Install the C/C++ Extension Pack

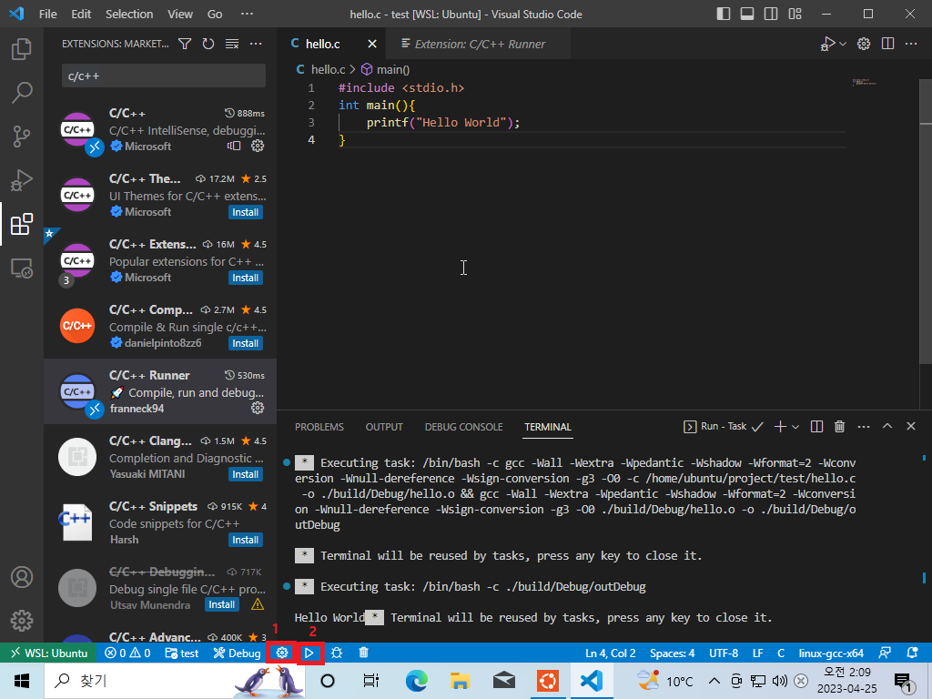[x=246, y=278]
